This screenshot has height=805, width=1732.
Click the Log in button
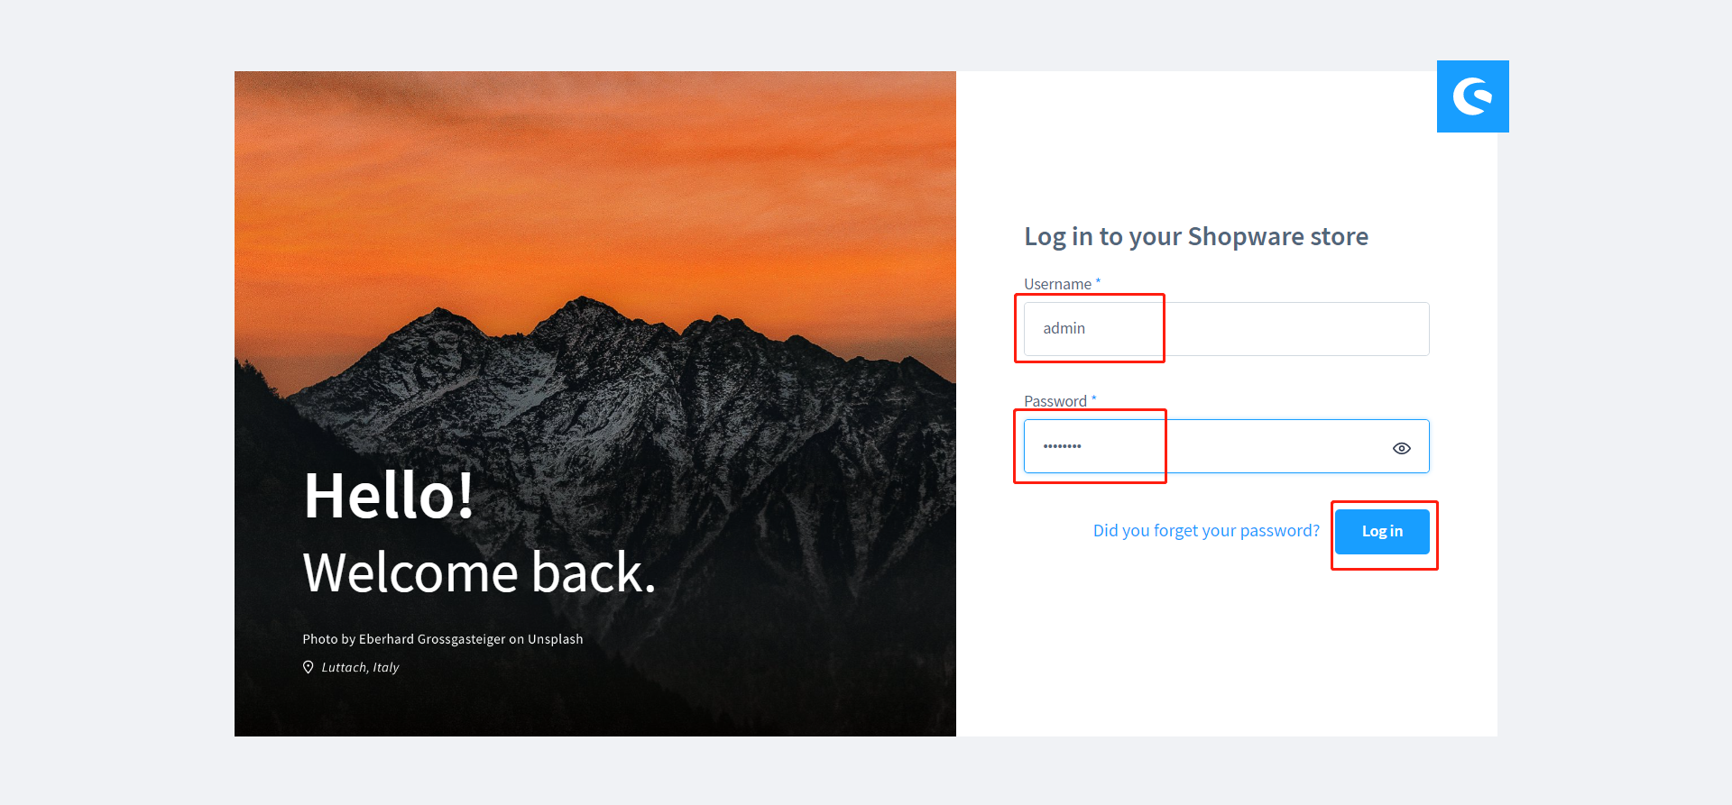[x=1382, y=532]
